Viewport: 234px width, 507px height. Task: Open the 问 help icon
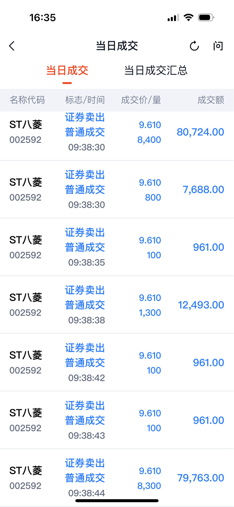point(218,46)
